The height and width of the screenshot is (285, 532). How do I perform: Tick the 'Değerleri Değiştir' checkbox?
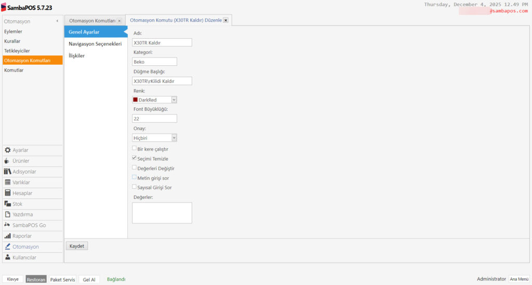point(135,168)
